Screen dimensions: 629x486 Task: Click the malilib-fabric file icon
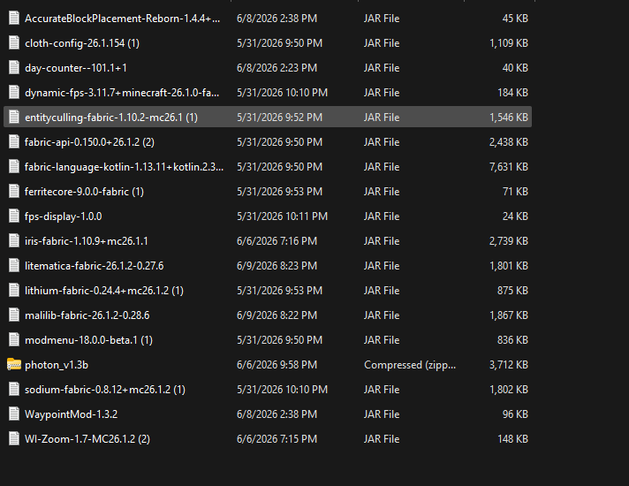coord(14,315)
